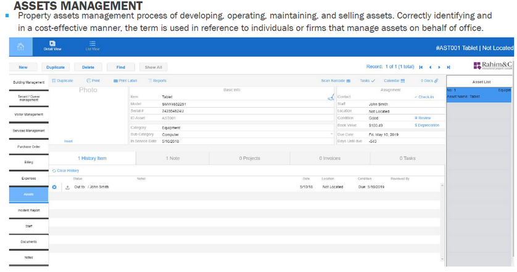Delete the John Smith history row

(54, 186)
